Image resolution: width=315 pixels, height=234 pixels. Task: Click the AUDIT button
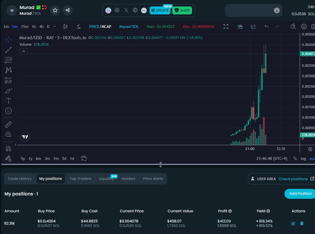pyautogui.click(x=182, y=10)
